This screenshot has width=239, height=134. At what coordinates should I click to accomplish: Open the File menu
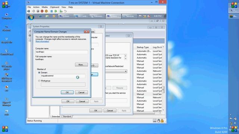pyautogui.click(x=29, y=7)
